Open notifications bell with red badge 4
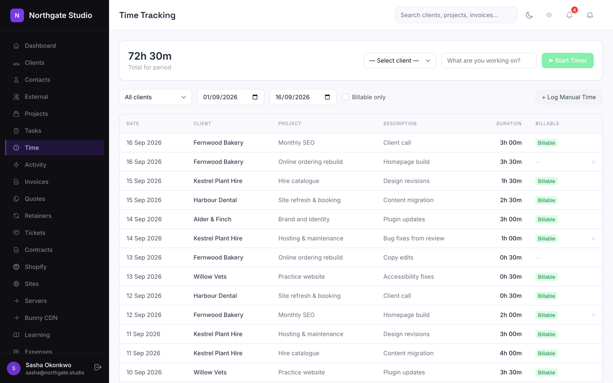This screenshot has height=383, width=613. click(x=570, y=15)
